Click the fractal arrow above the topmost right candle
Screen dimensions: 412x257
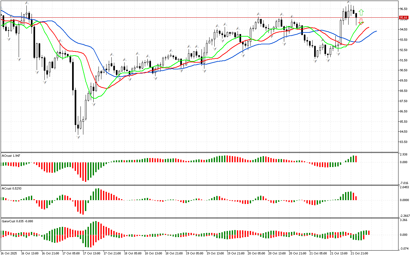[349, 2]
